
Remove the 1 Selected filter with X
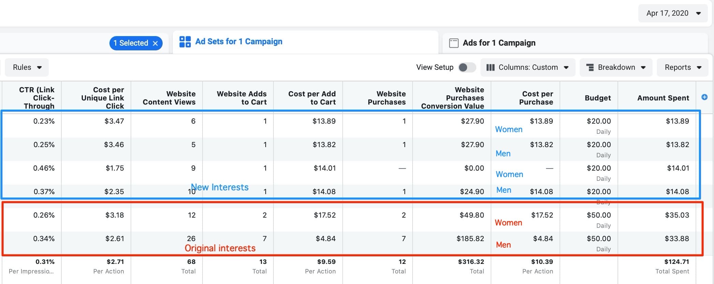click(x=155, y=43)
